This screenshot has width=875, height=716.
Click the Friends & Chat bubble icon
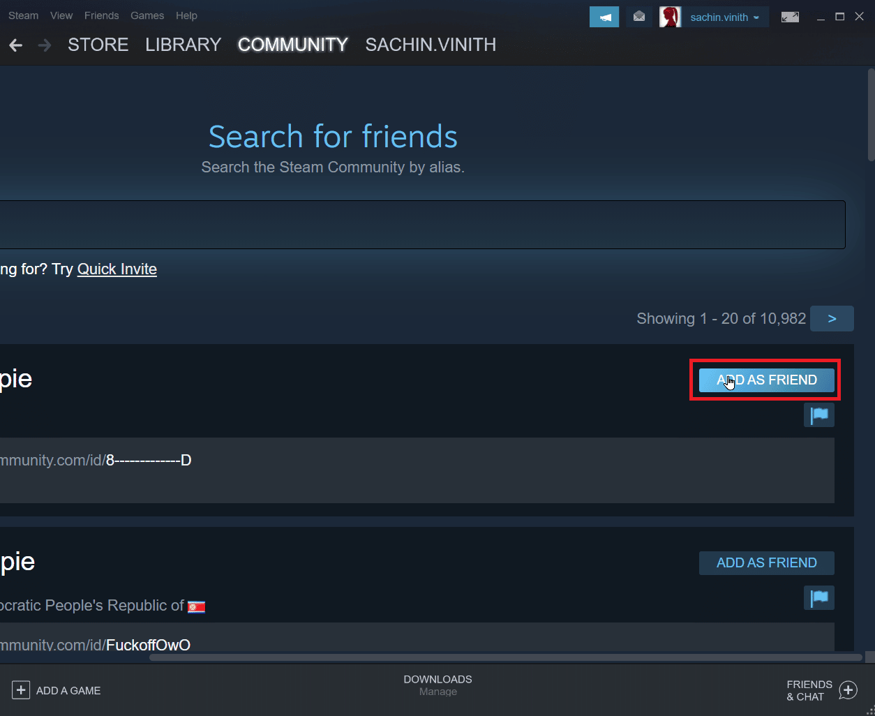[x=848, y=690]
